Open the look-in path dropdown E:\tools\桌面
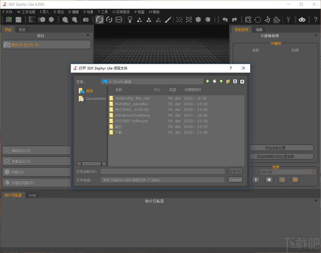 click(152, 81)
